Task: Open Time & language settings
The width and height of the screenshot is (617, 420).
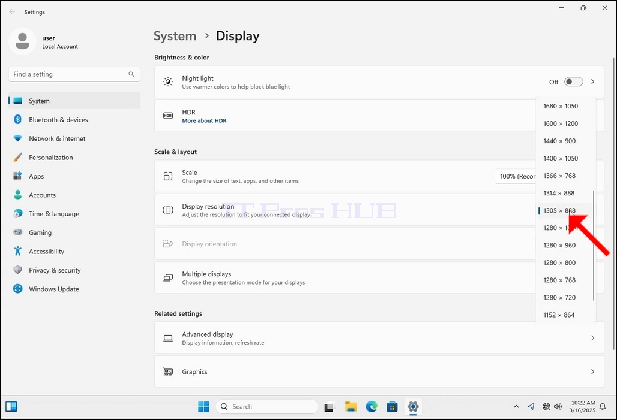Action: point(74,214)
